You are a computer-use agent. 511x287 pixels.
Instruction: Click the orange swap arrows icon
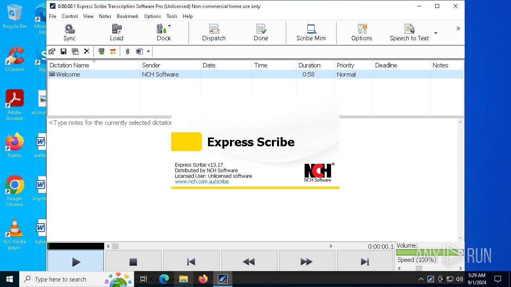pyautogui.click(x=113, y=51)
